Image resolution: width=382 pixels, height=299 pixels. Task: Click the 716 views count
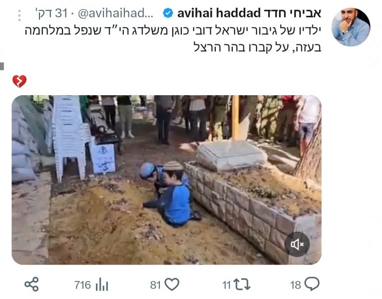click(x=82, y=285)
